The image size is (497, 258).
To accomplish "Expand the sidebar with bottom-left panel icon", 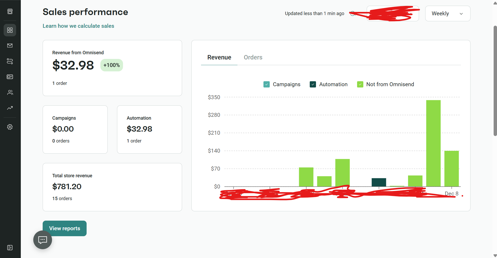I will pyautogui.click(x=10, y=248).
